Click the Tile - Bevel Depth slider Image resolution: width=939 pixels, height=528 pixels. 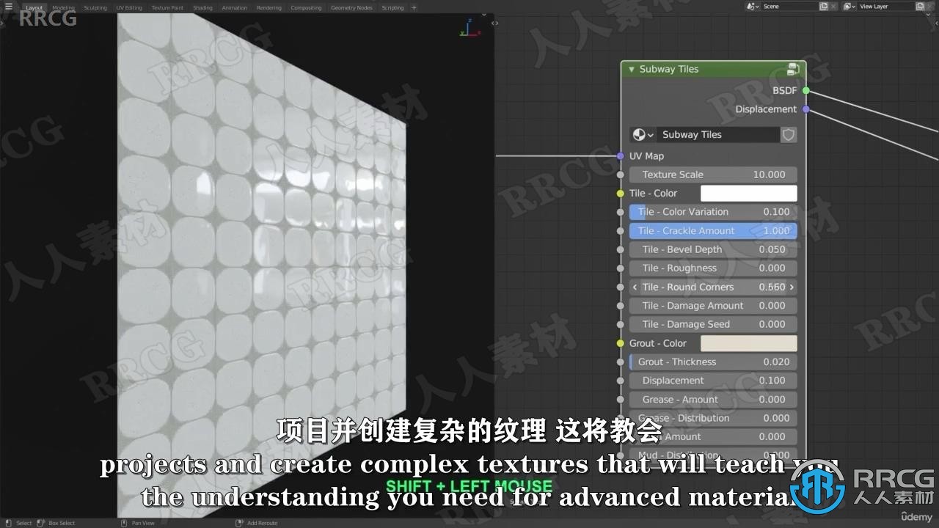point(713,249)
